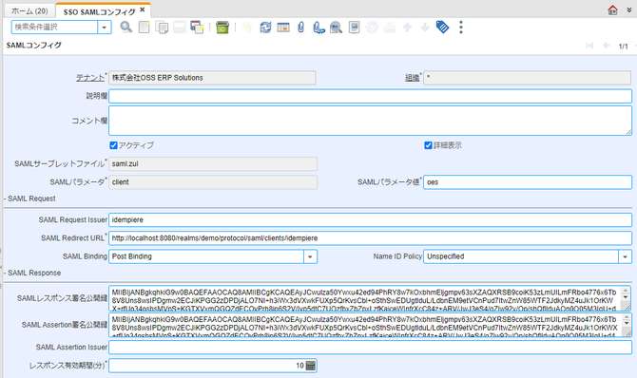Viewport: 637px width, 378px height.
Task: Click the Save and New icon
Action: [197, 28]
